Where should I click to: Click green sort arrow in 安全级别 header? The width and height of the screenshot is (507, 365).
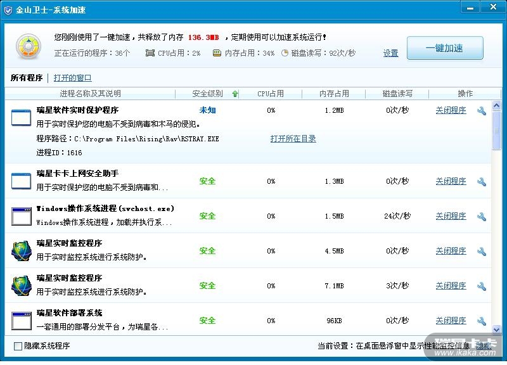[x=235, y=94]
